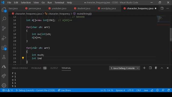Open the Azure view in activity bar

click(4, 67)
